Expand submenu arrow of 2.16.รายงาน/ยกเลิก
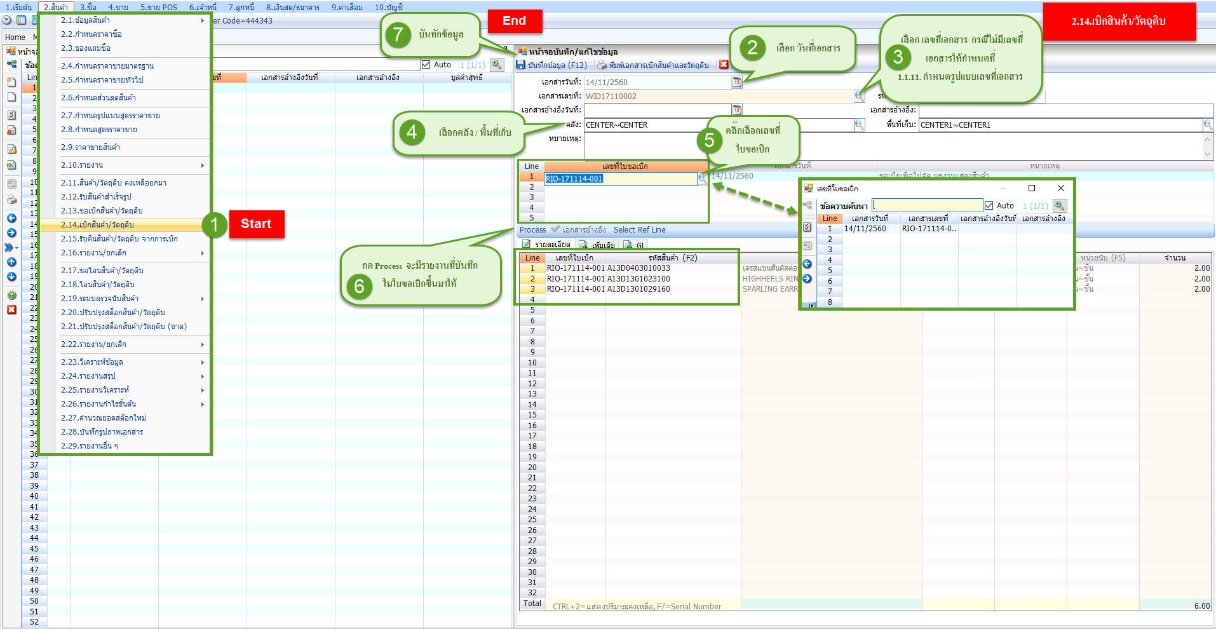The image size is (1216, 629). coord(203,253)
